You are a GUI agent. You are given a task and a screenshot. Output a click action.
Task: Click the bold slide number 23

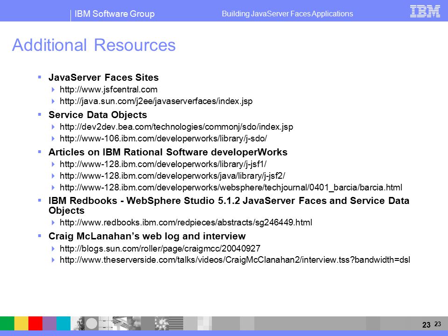coord(426,325)
